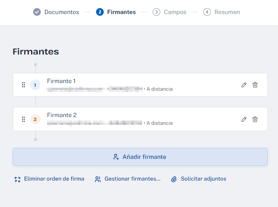
Task: Edit Firmante 2 with the pencil icon
Action: pos(244,119)
